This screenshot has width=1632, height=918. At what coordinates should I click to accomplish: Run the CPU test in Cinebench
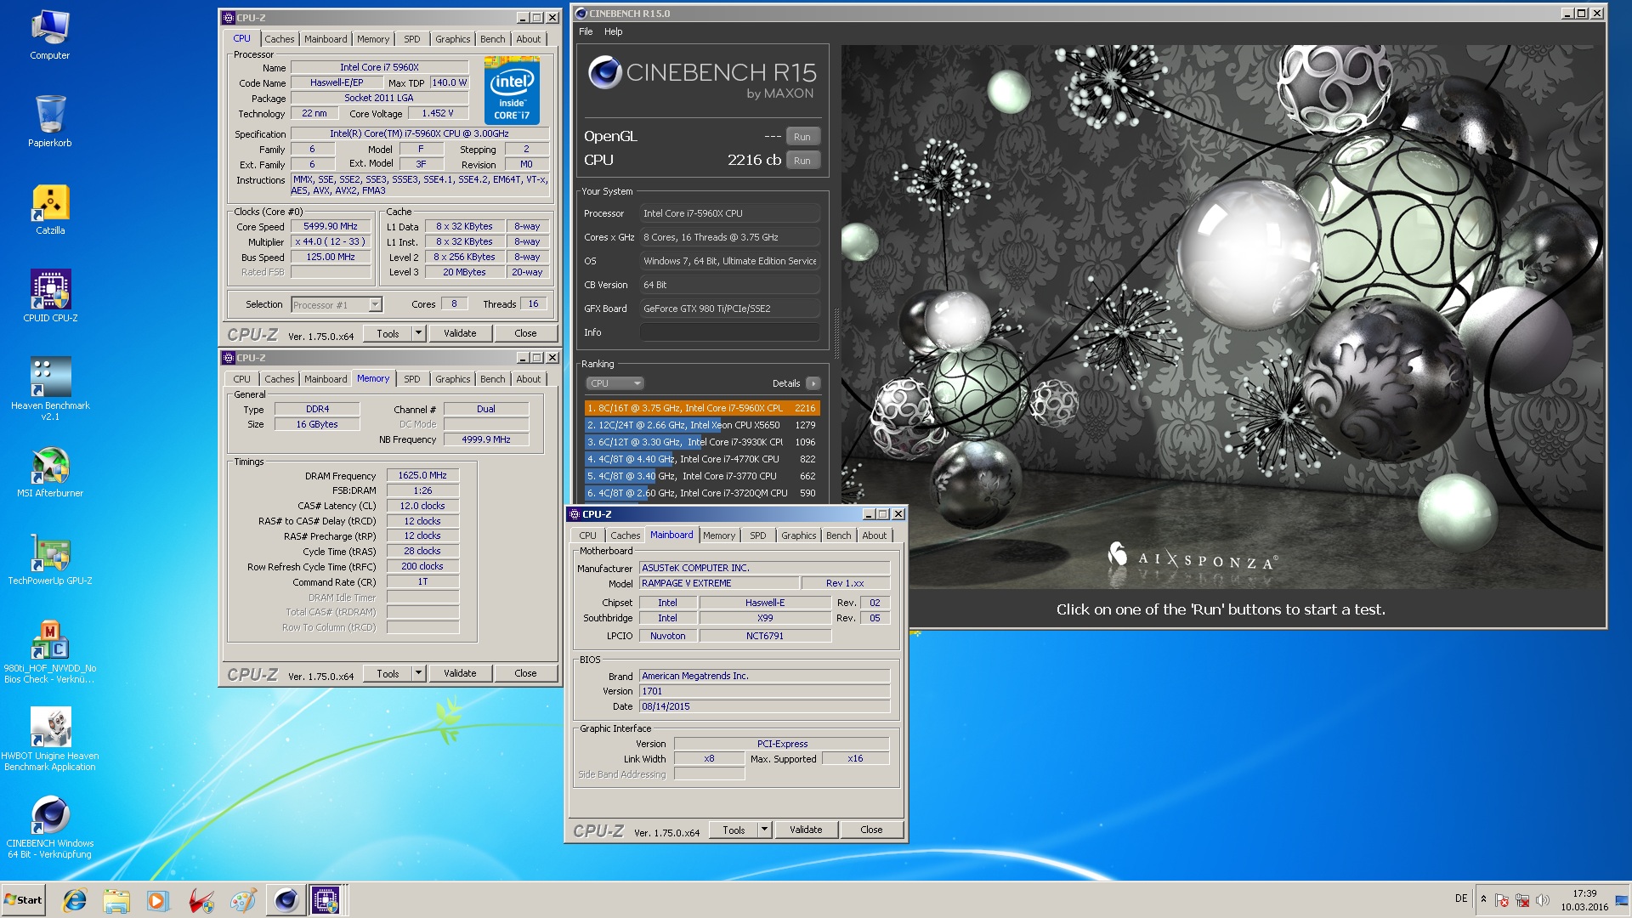[x=802, y=161]
